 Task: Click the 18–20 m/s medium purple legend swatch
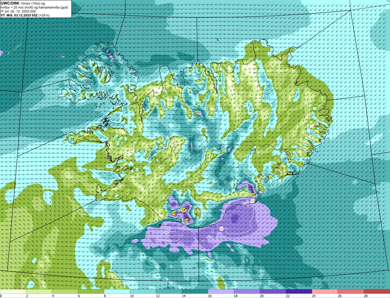(247, 292)
